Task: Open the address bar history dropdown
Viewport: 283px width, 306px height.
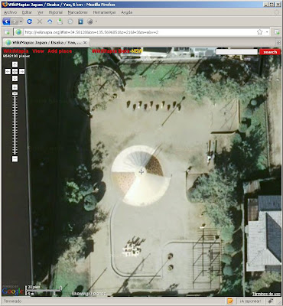Action: coord(267,32)
